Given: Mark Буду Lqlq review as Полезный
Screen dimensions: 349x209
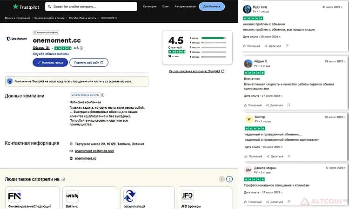Looking at the screenshot, I should coord(251,46).
